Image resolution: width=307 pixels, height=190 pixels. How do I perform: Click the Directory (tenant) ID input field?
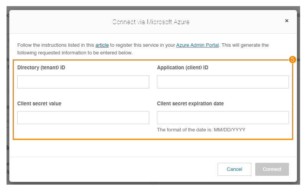point(83,82)
